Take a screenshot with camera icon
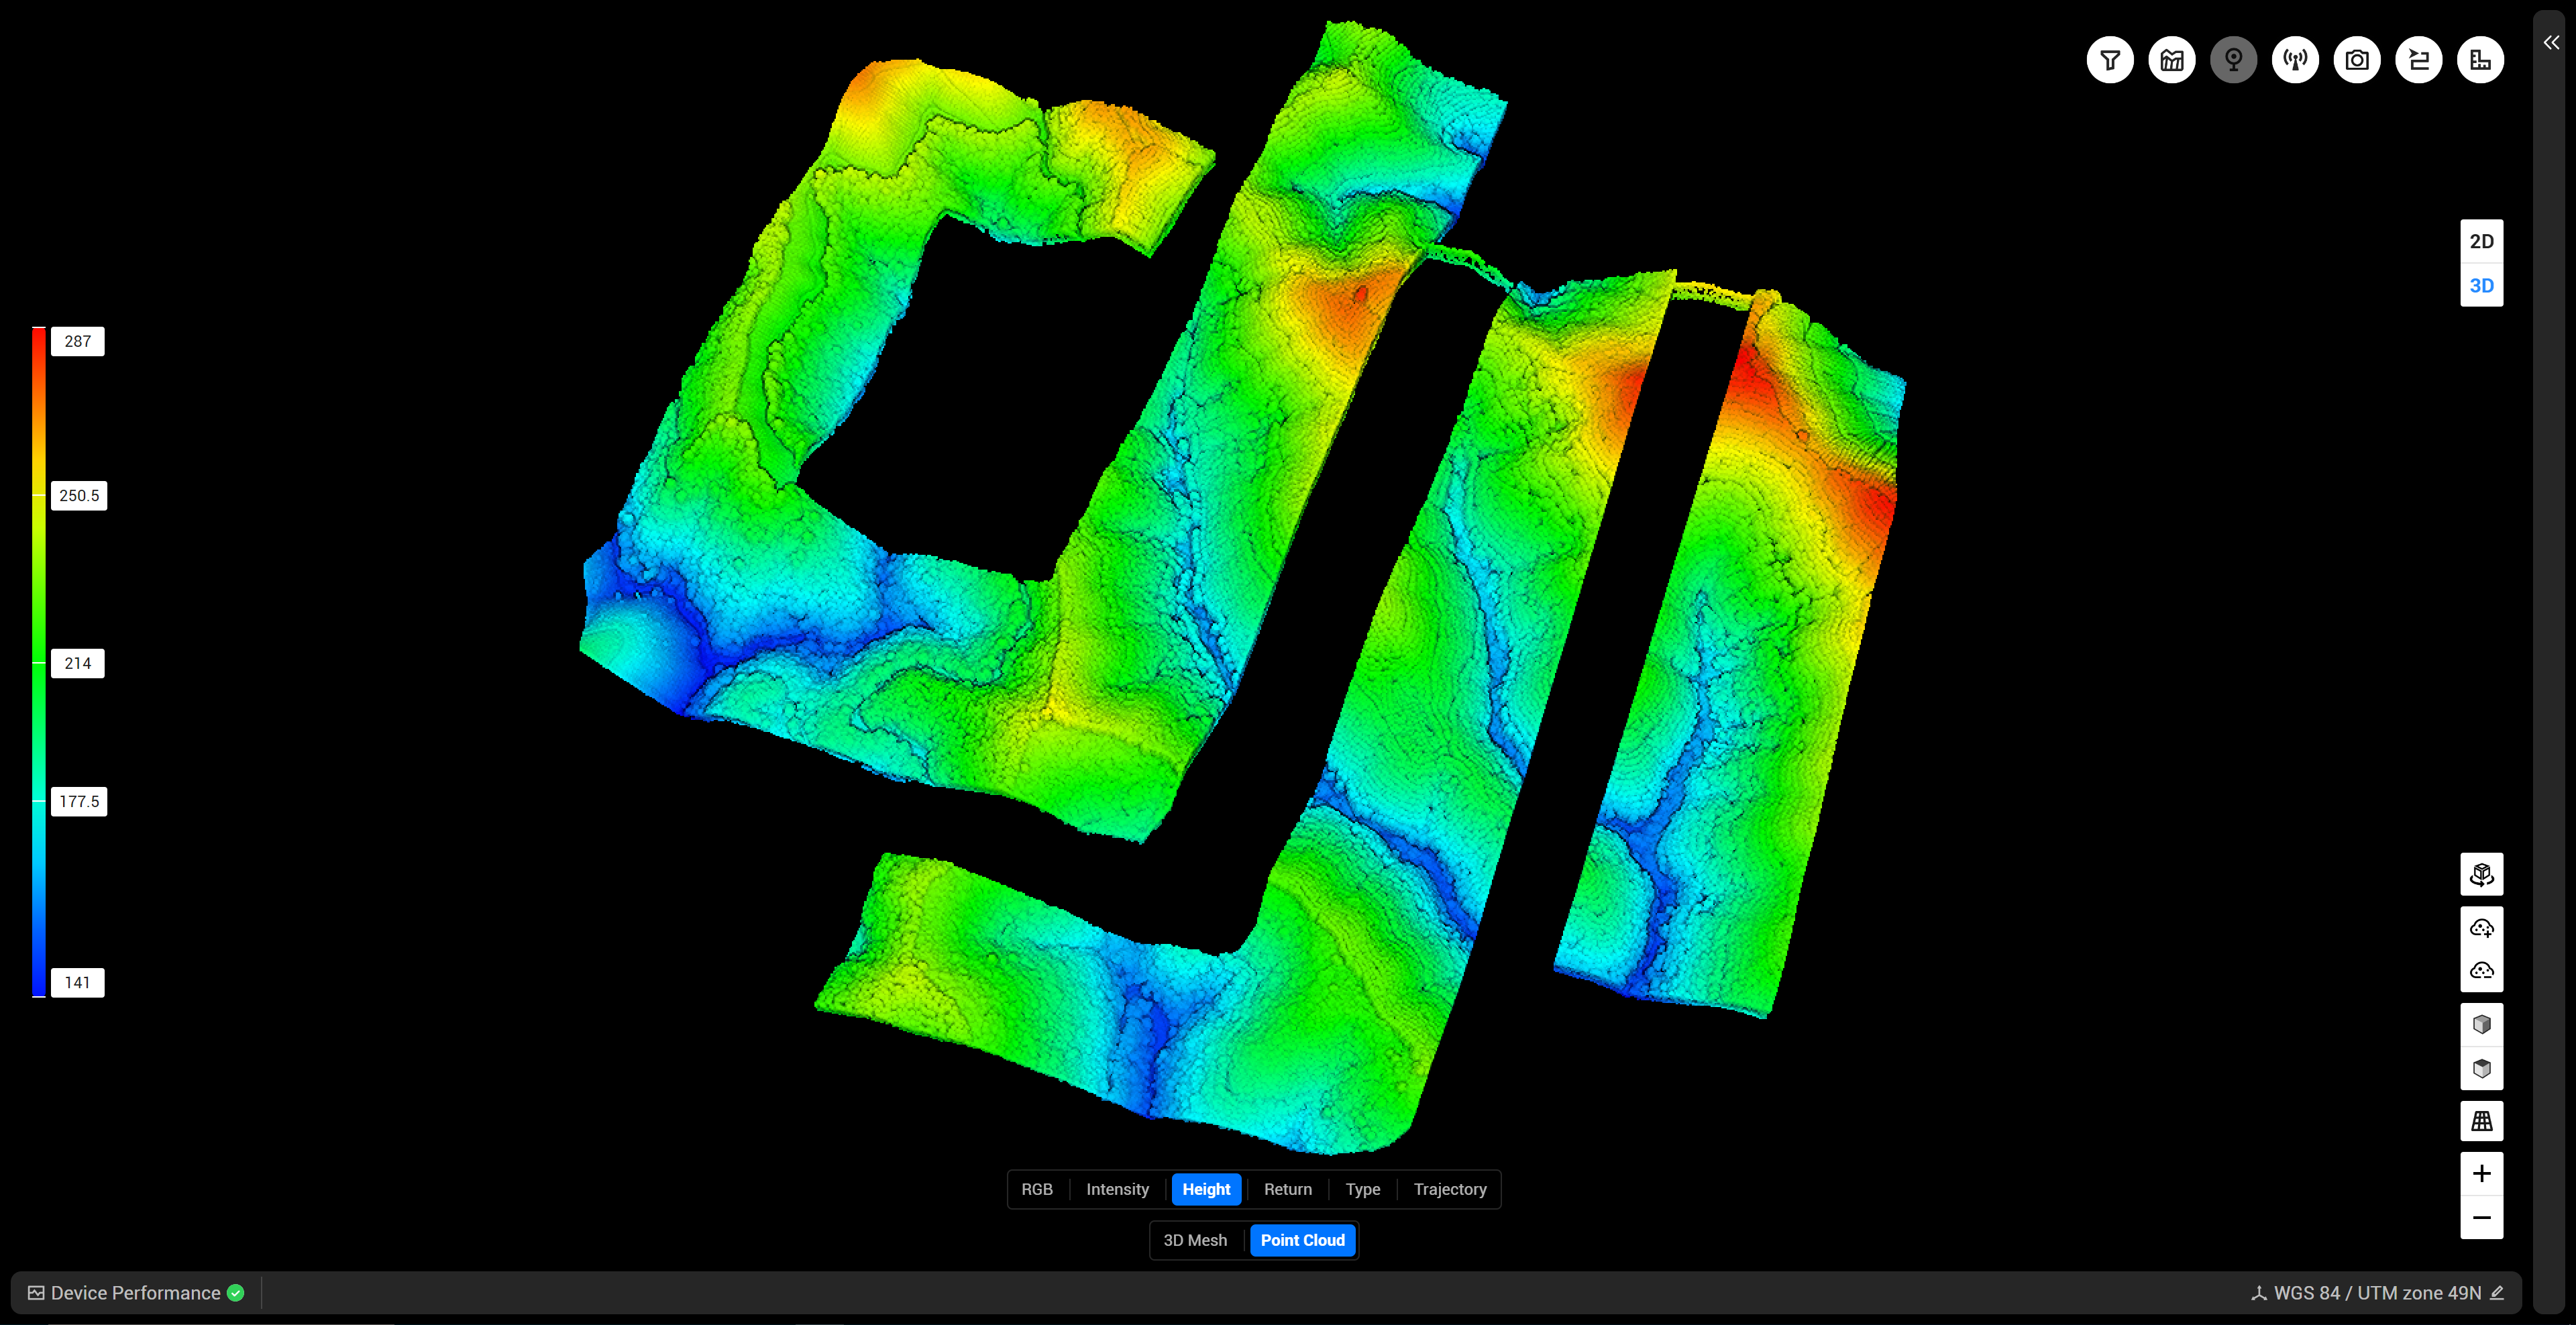 pyautogui.click(x=2357, y=60)
